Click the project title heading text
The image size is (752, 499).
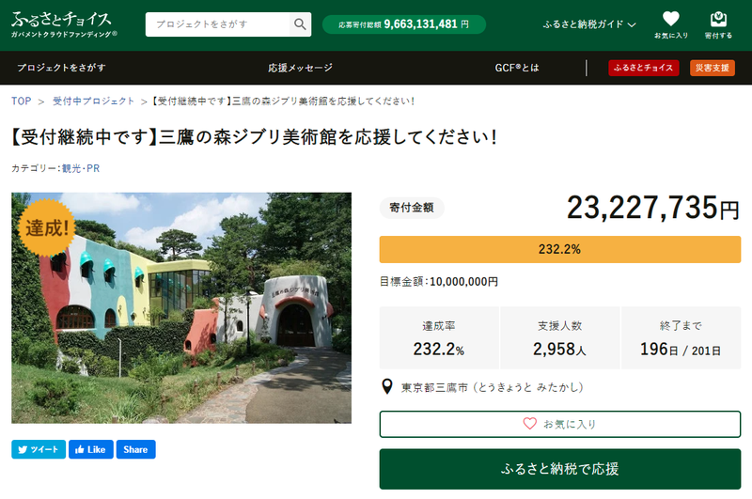(254, 137)
